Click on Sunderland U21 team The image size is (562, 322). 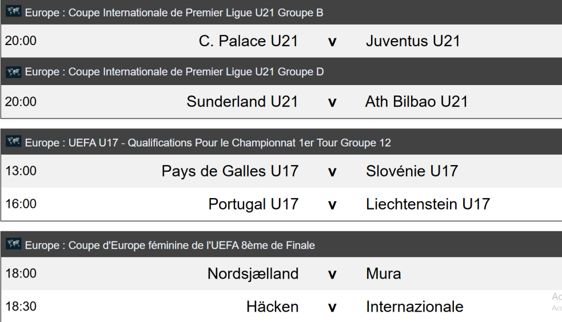point(242,101)
